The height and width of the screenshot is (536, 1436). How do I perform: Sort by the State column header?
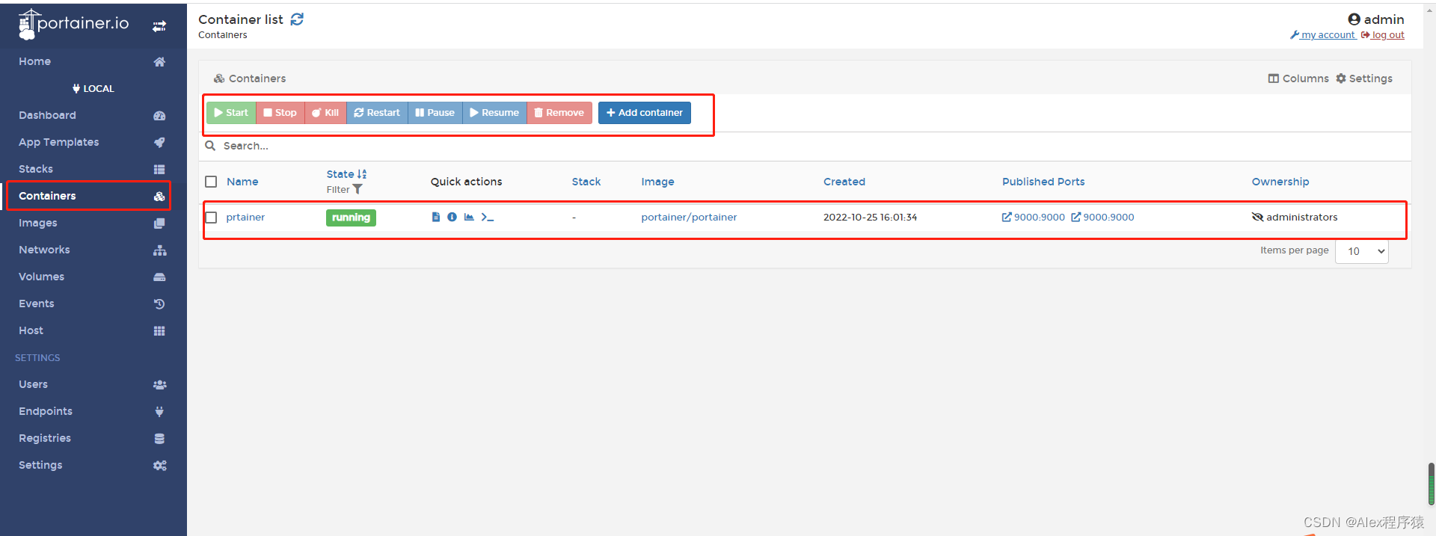340,174
